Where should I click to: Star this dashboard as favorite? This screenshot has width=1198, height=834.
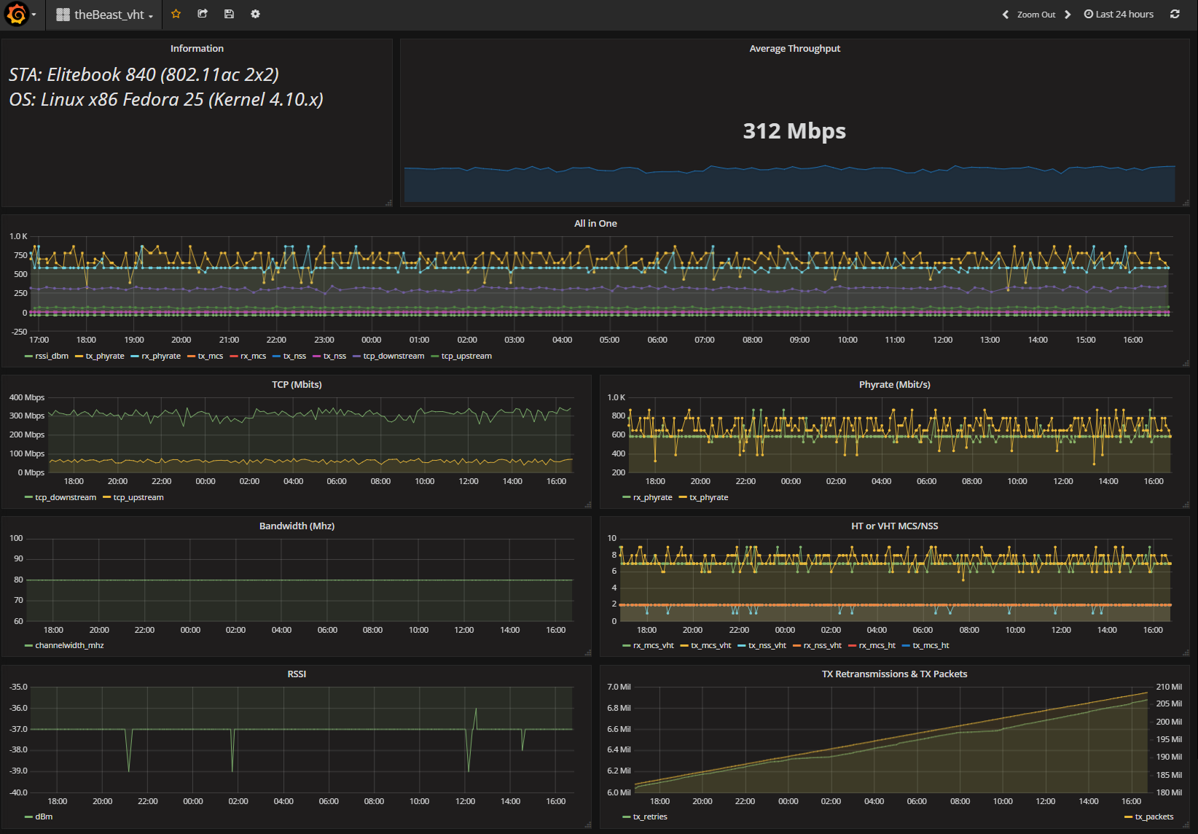(176, 14)
